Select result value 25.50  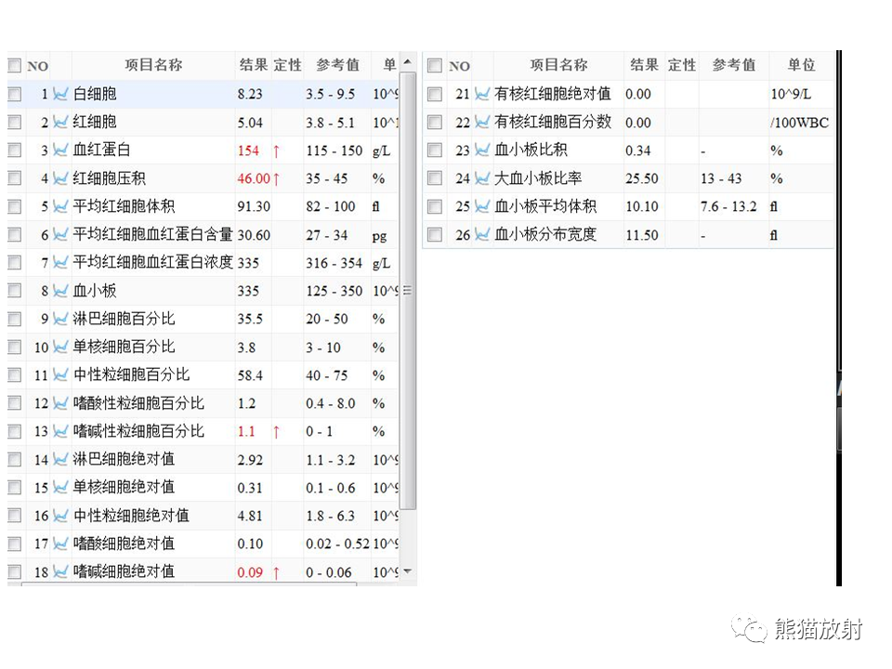(642, 178)
